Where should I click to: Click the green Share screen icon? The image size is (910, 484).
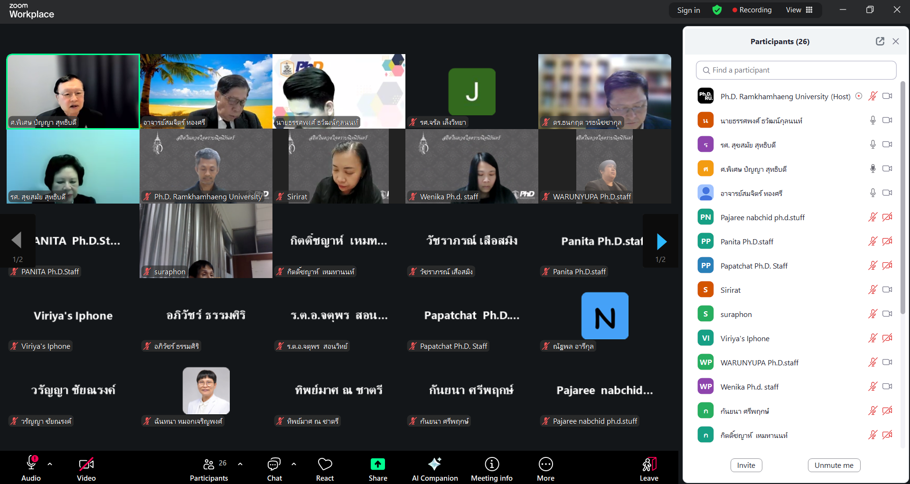[378, 464]
